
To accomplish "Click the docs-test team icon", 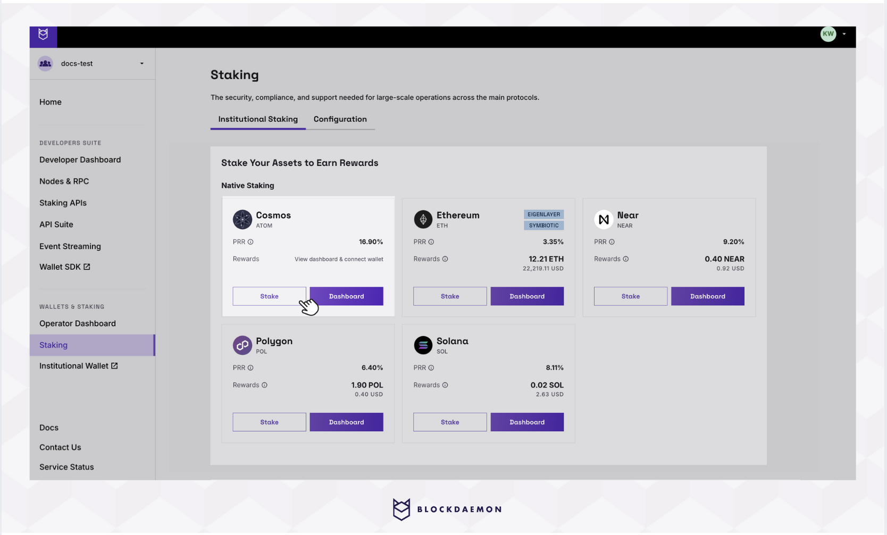I will (x=45, y=63).
